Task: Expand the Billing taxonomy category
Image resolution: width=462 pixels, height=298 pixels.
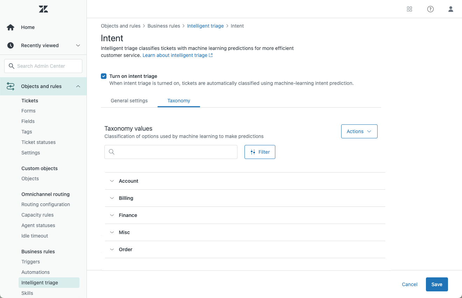Action: 112,198
